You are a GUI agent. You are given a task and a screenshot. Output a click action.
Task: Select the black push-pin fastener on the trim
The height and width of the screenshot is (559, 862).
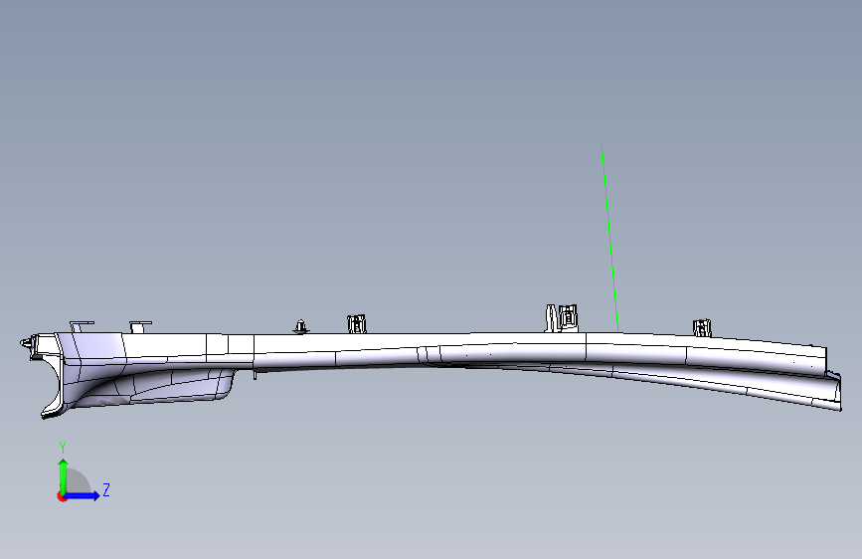[x=300, y=327]
